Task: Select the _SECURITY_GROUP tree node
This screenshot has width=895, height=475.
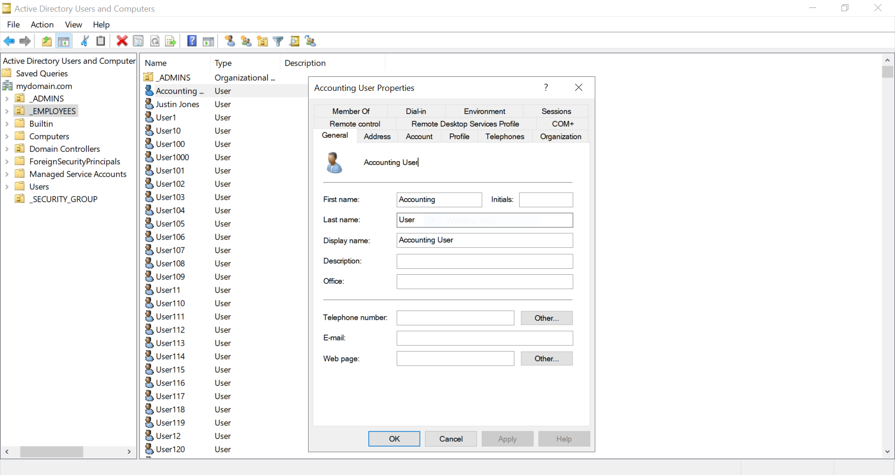Action: [63, 199]
